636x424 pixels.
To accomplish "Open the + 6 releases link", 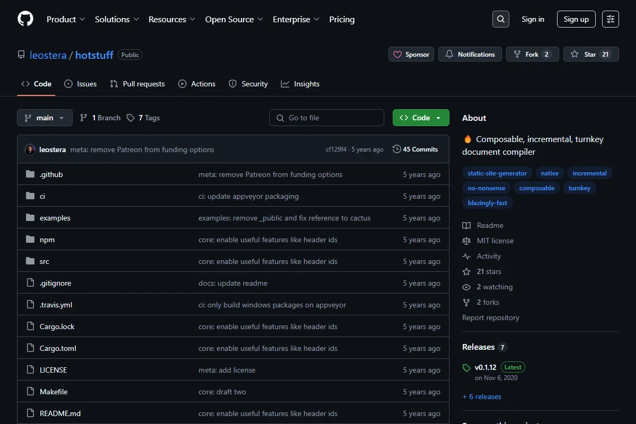I will click(x=482, y=396).
